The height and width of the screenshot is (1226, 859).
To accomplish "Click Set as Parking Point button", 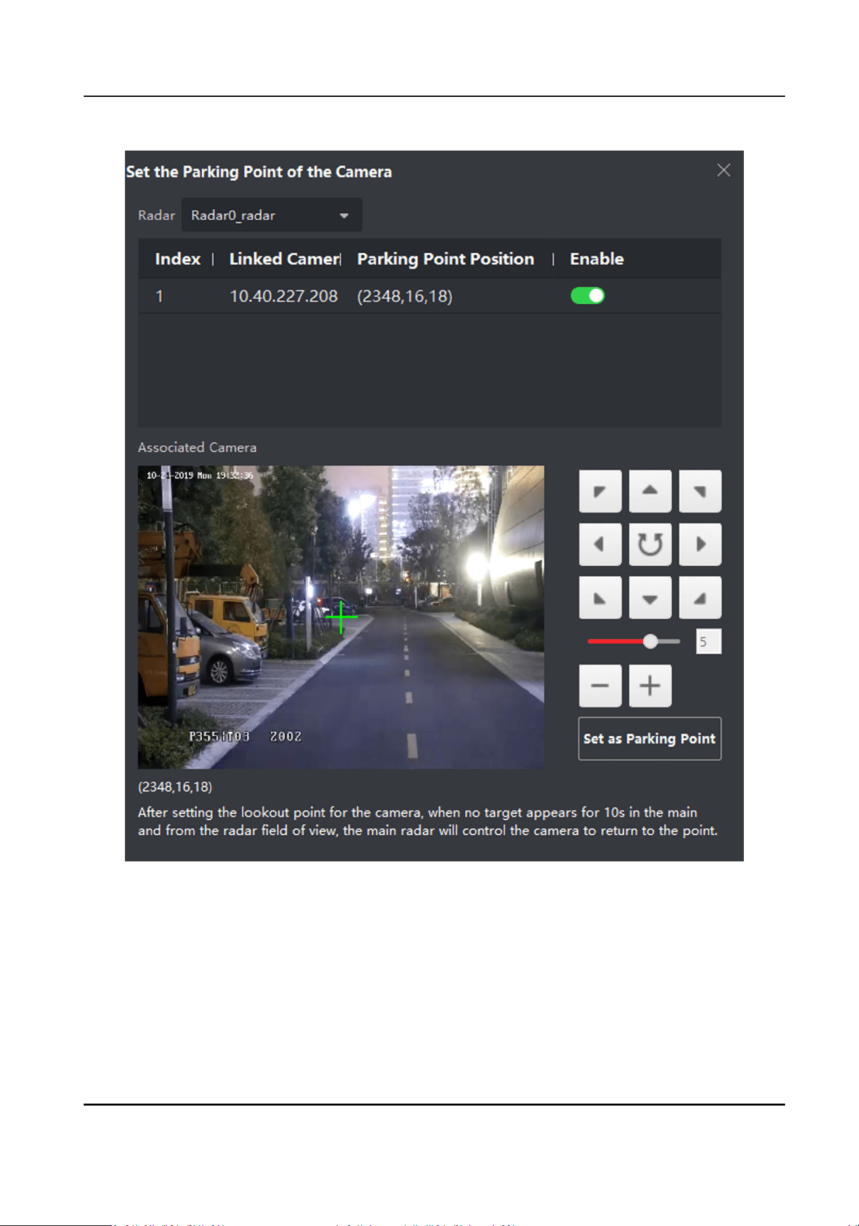I will (x=650, y=738).
